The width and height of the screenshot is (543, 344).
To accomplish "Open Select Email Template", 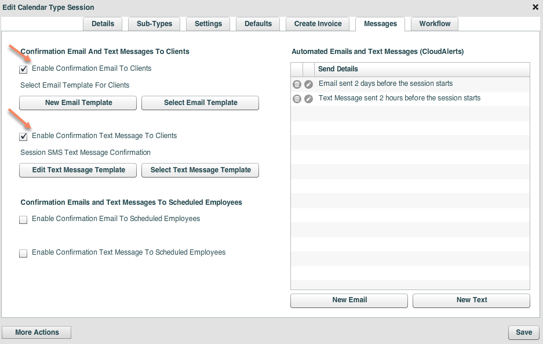I will (199, 103).
